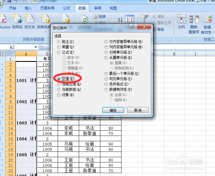This screenshot has width=215, height=176.
Task: Select 对象(B) radio option
Action: pos(66,95)
